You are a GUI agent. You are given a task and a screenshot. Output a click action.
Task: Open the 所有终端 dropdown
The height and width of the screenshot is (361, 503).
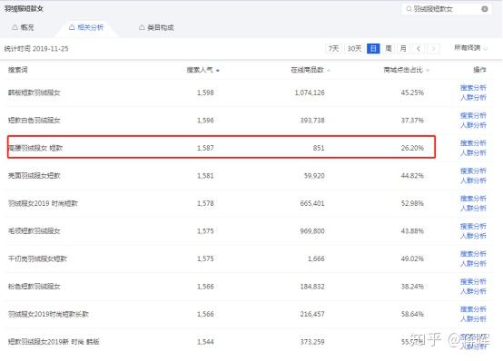click(470, 48)
